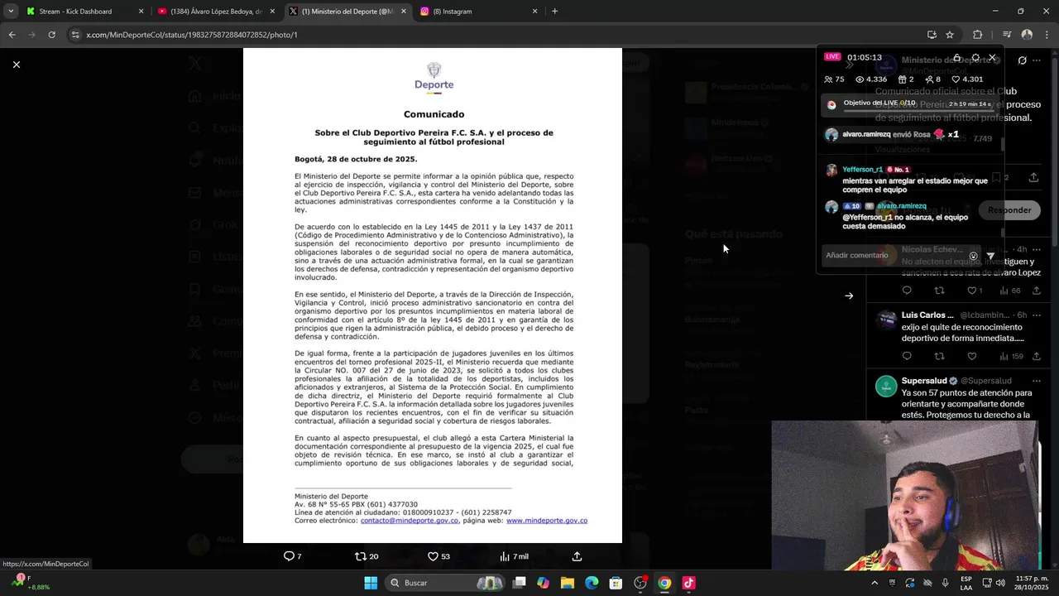1059x596 pixels.
Task: Open Chrome extensions puzzle icon
Action: 977,35
